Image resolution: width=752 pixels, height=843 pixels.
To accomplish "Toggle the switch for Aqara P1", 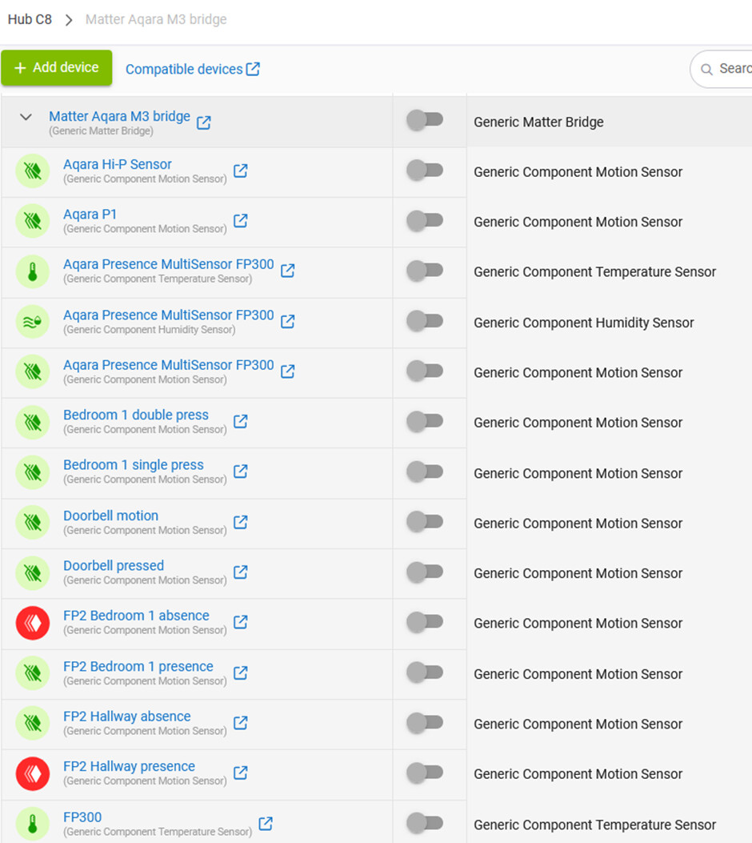I will [x=425, y=220].
